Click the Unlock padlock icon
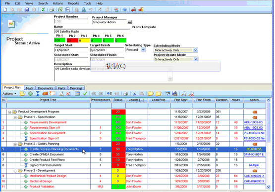Viewport: 275px width, 192px height. coord(84,9)
